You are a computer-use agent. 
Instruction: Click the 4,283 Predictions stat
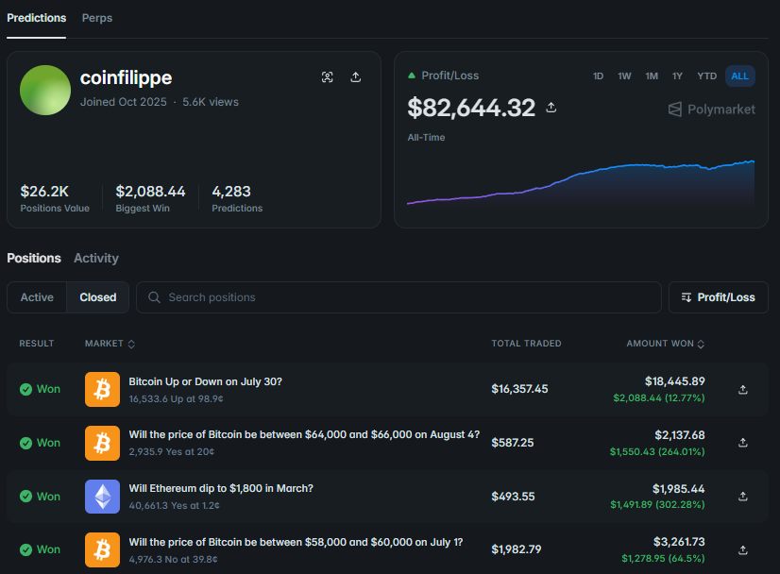tap(237, 198)
